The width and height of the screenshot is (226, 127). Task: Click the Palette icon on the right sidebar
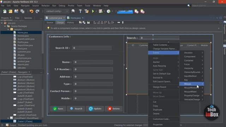[225, 46]
